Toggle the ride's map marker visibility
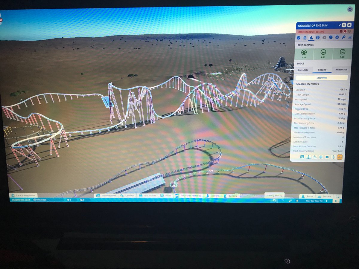The image size is (359, 269). (x=344, y=25)
